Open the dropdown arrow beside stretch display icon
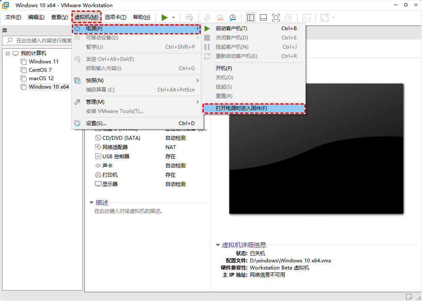 coord(333,18)
